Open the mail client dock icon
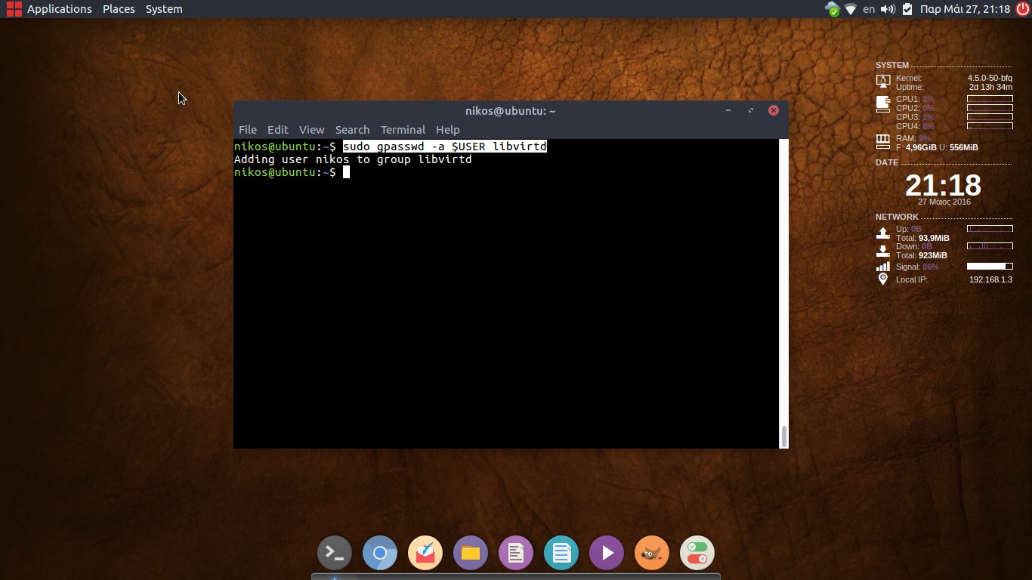Viewport: 1032px width, 580px height. (x=425, y=554)
